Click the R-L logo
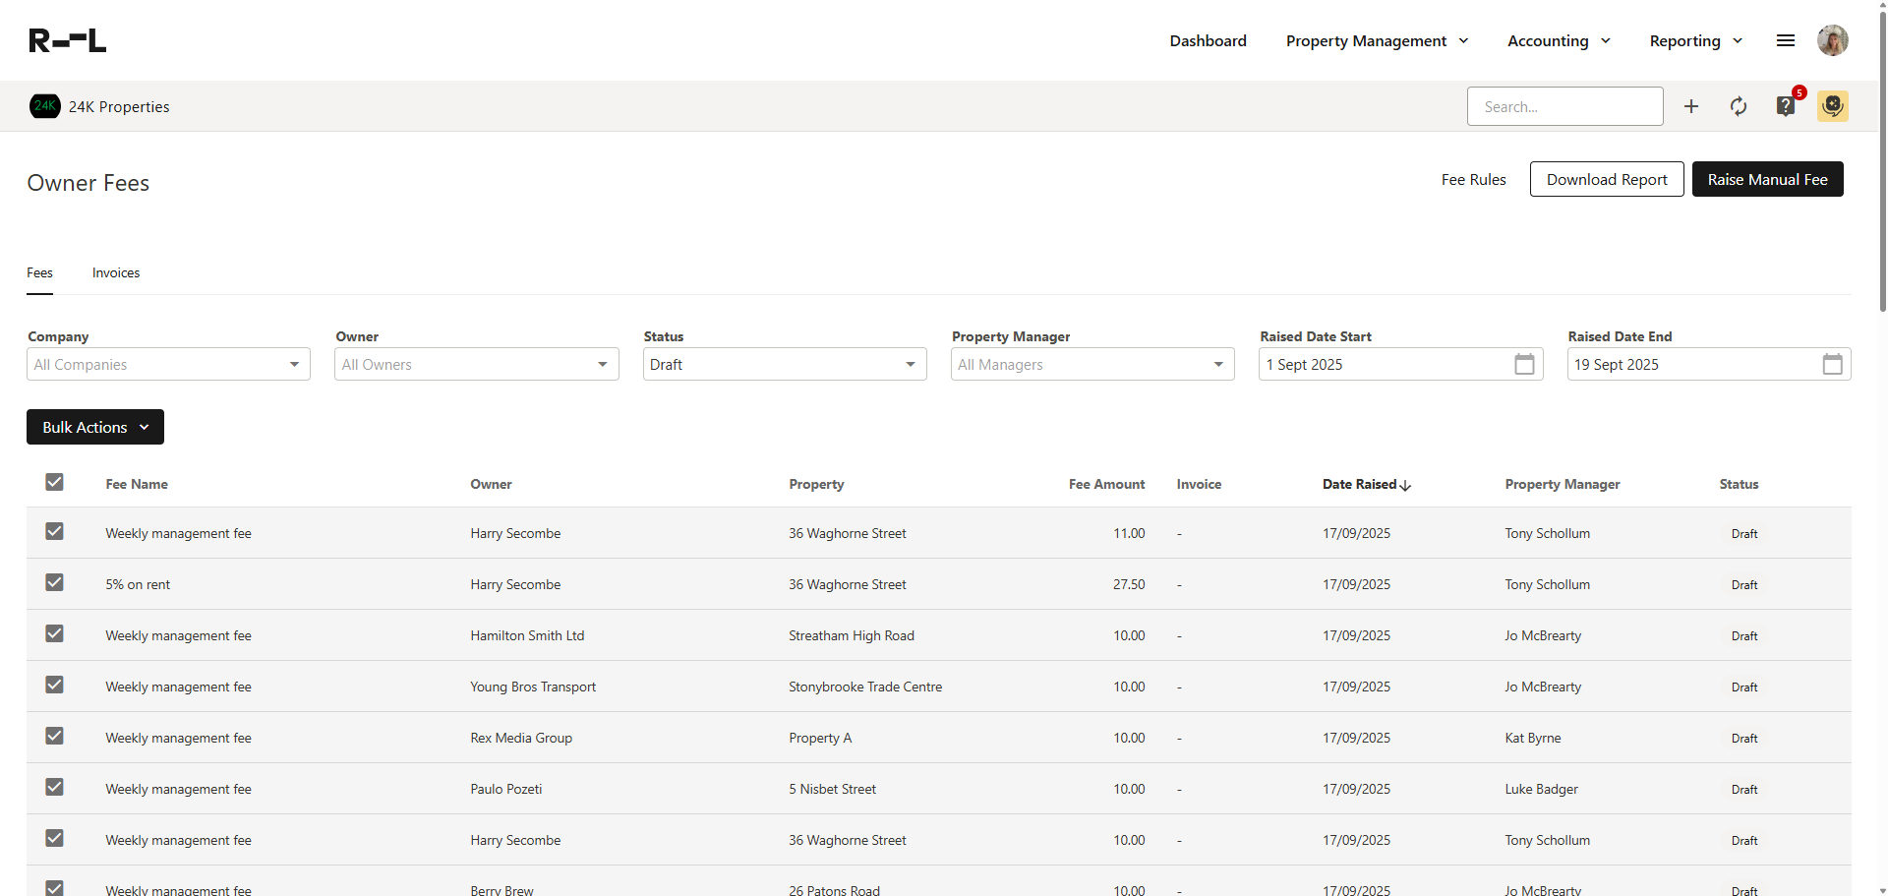The height and width of the screenshot is (896, 1888). click(x=68, y=40)
